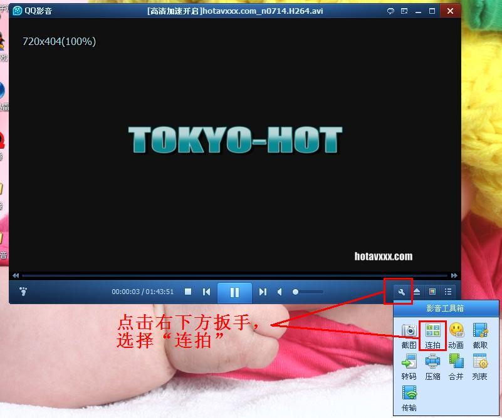Adjust the volume slider knob

click(x=296, y=292)
